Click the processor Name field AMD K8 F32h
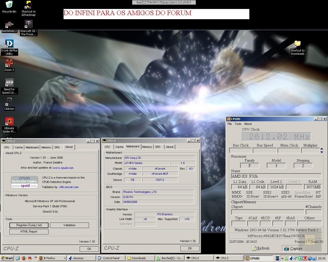This screenshot has height=262, width=328. pyautogui.click(x=276, y=176)
